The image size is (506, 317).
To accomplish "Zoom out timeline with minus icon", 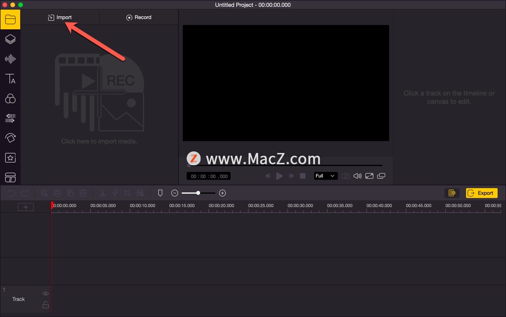I will point(175,193).
